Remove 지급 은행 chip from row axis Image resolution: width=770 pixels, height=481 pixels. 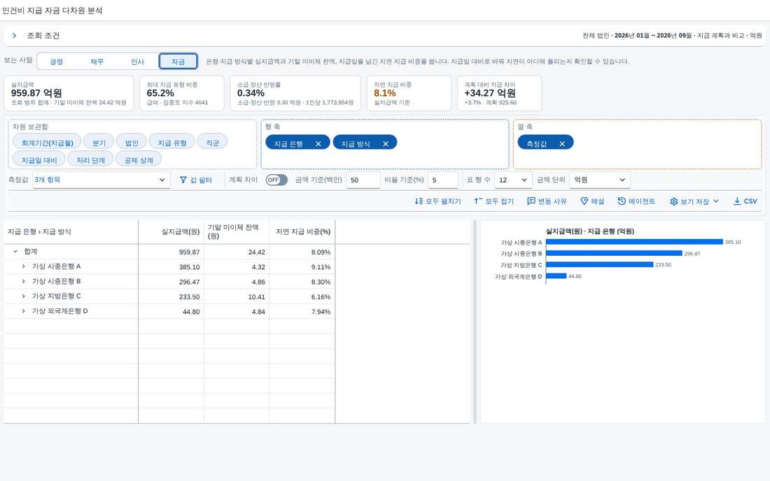pos(318,143)
